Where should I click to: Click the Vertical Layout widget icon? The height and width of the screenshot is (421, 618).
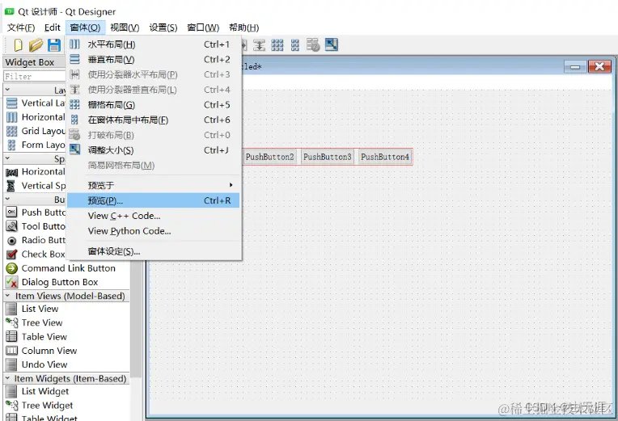12,103
